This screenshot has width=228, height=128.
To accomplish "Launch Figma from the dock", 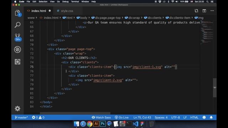I will [142, 124].
